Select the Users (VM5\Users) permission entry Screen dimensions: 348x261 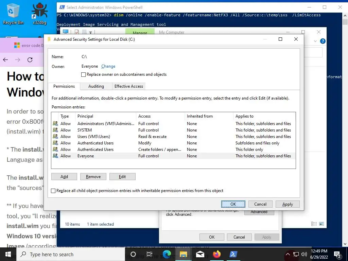click(174, 137)
